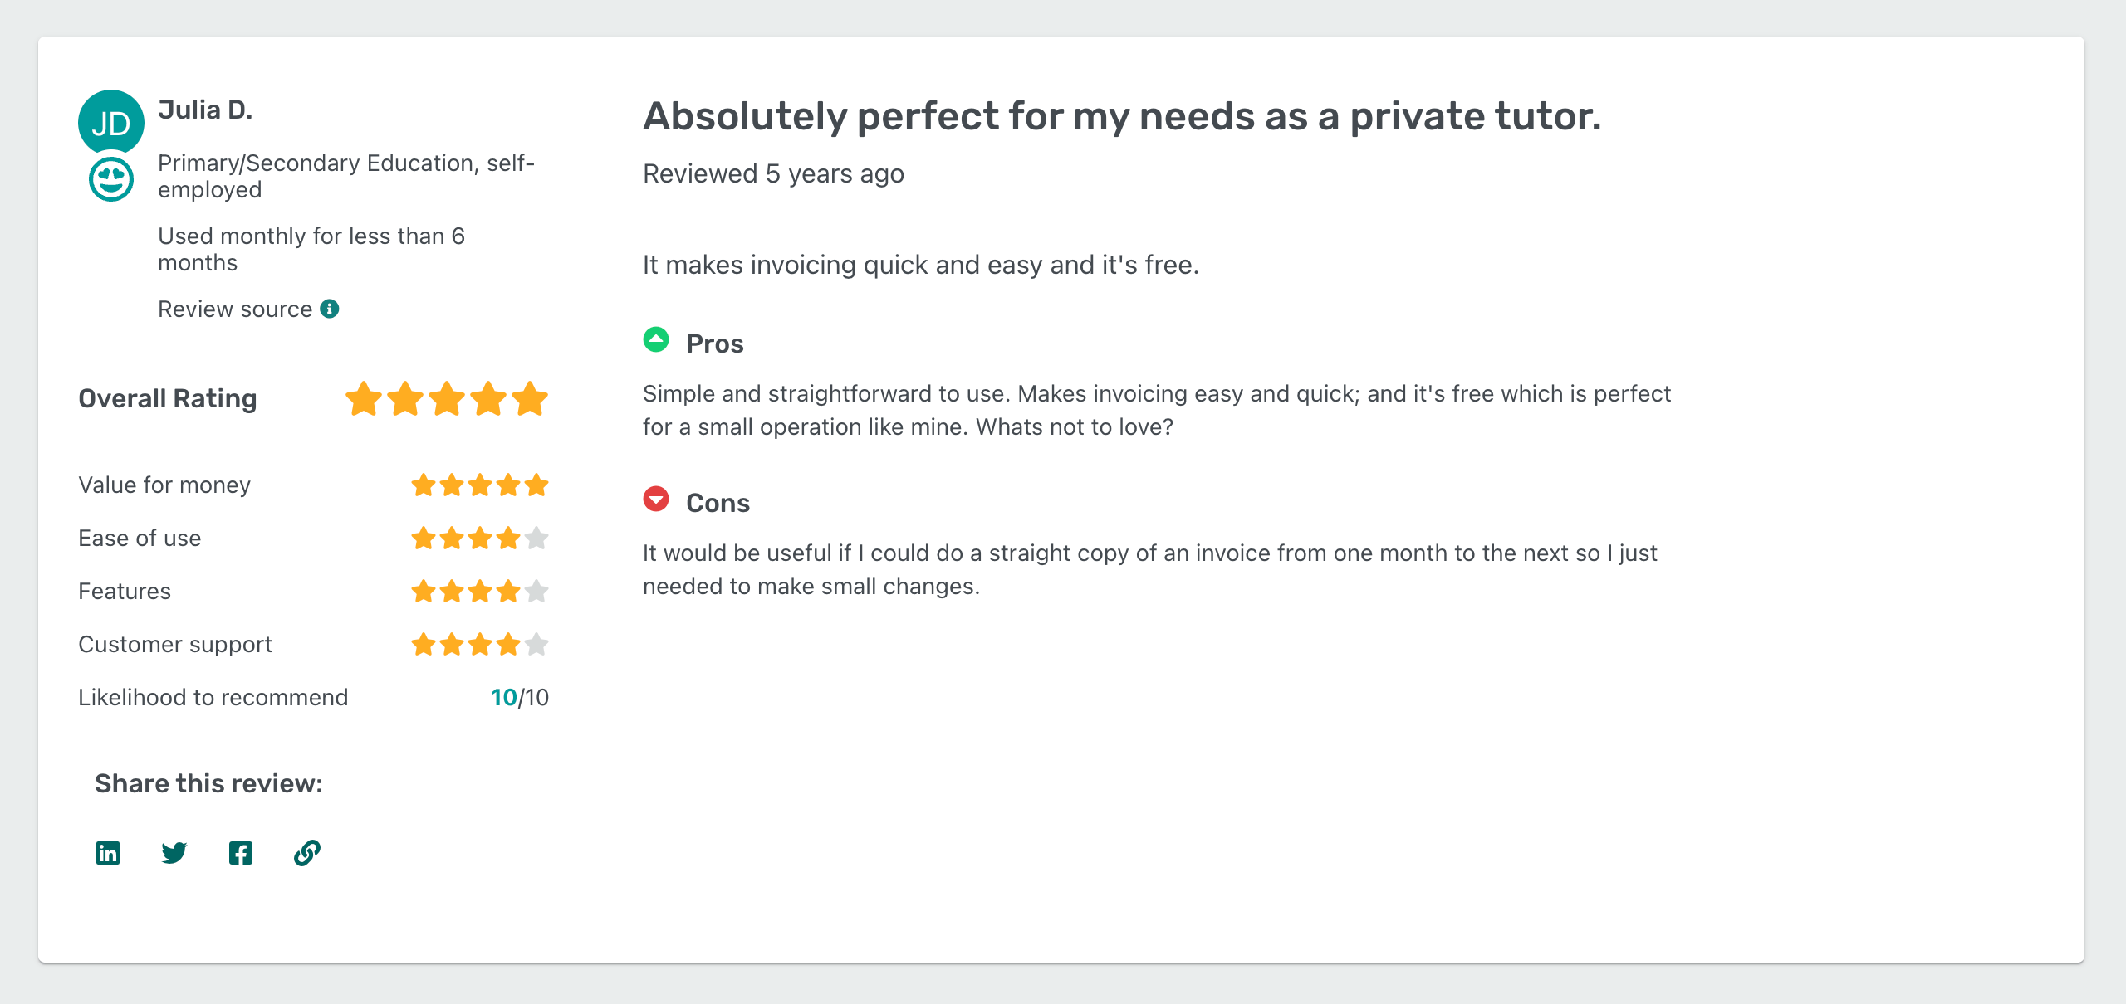
Task: Select the JD reviewer avatar
Action: pos(110,122)
